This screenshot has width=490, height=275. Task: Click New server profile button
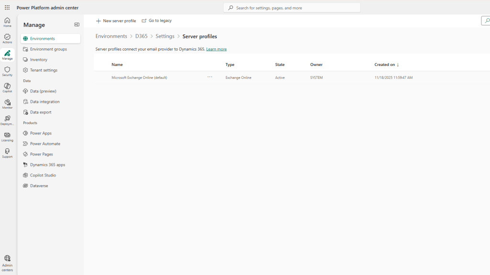click(x=116, y=21)
